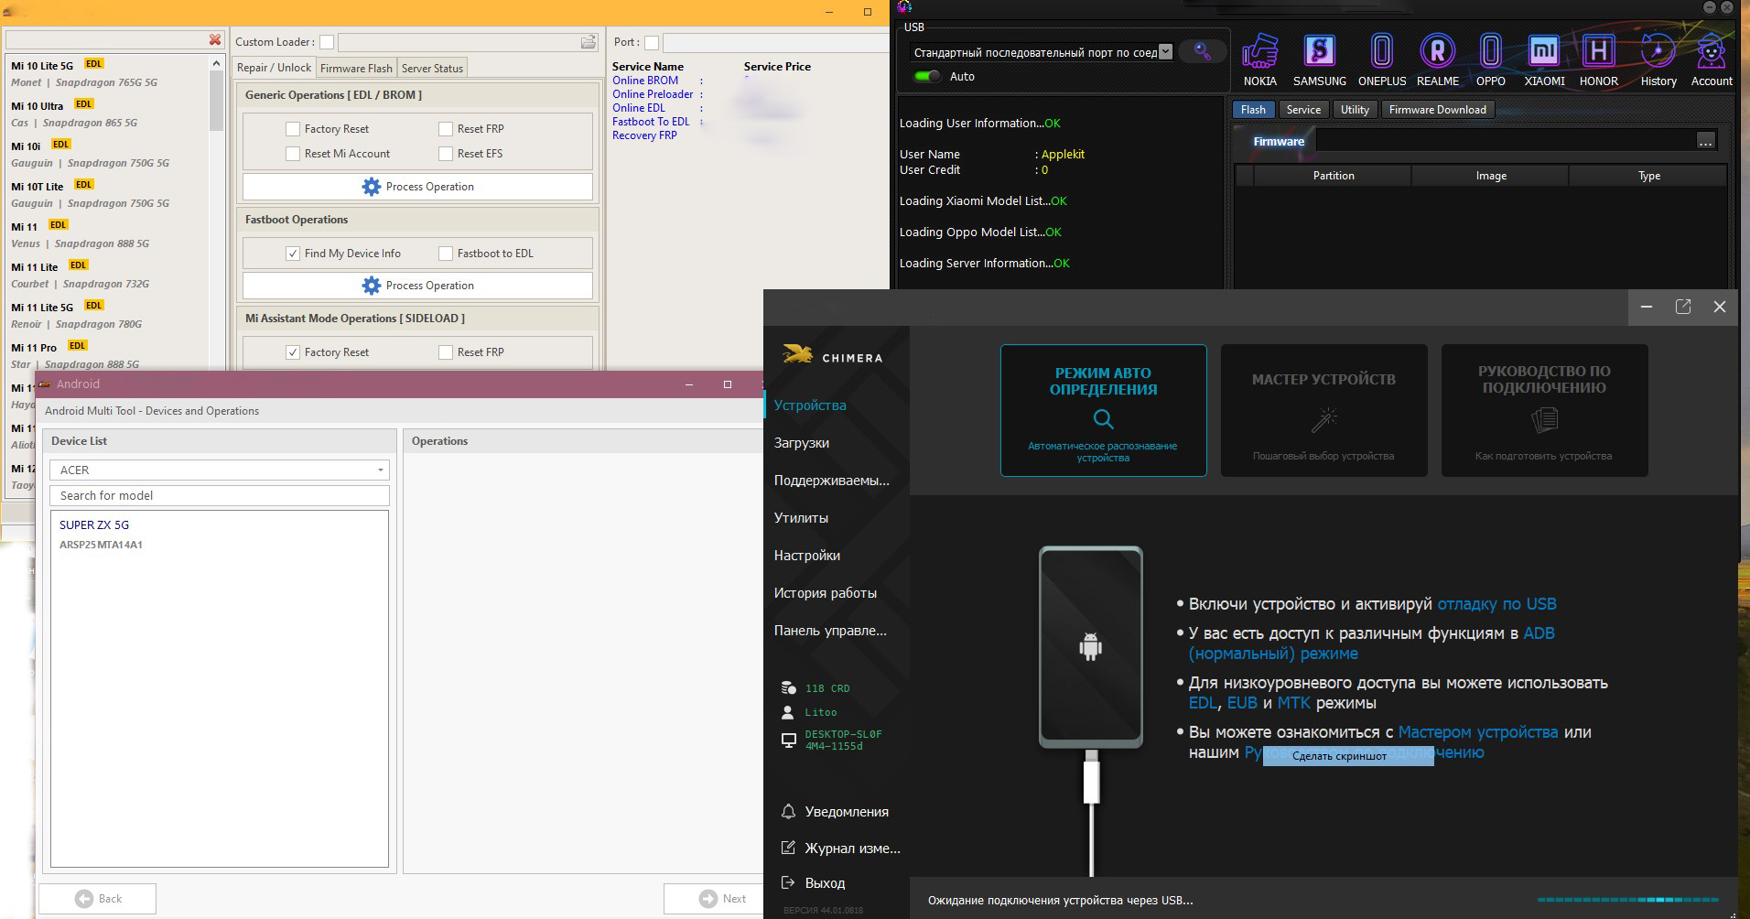This screenshot has height=919, width=1750.
Task: Click Process Operation under Fastboot Operations
Action: point(417,286)
